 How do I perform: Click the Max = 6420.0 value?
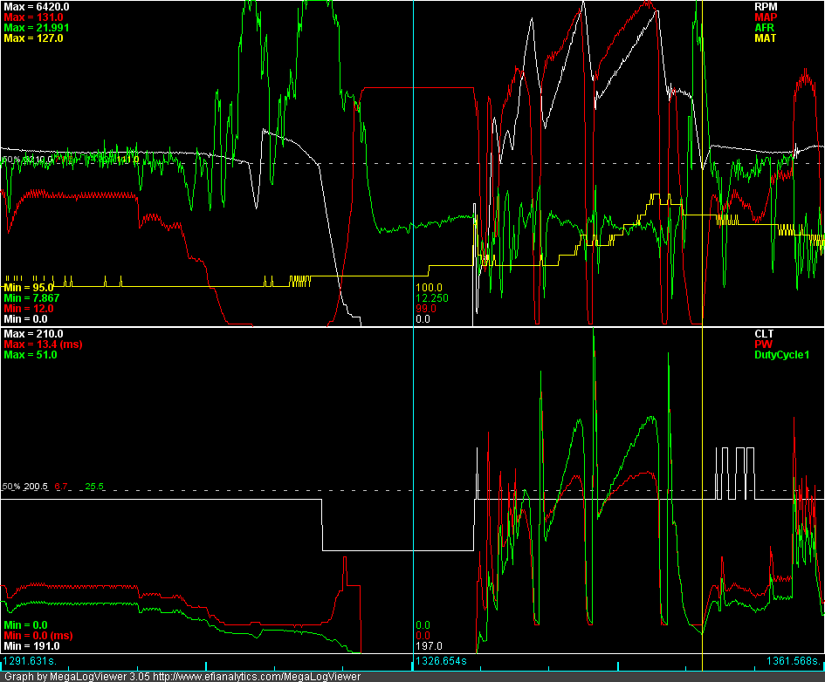click(37, 7)
